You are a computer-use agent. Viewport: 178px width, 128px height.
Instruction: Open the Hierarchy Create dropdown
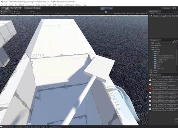tap(152, 14)
